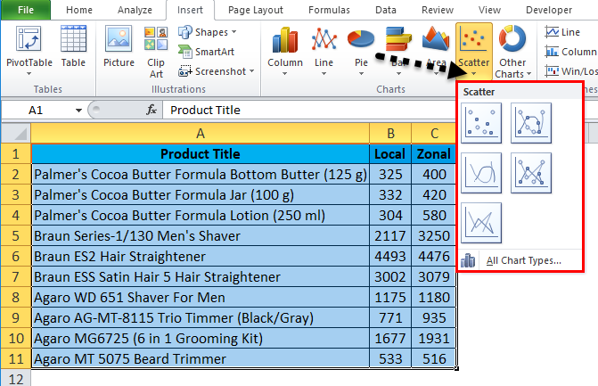Select column A header
The width and height of the screenshot is (598, 386).
201,134
